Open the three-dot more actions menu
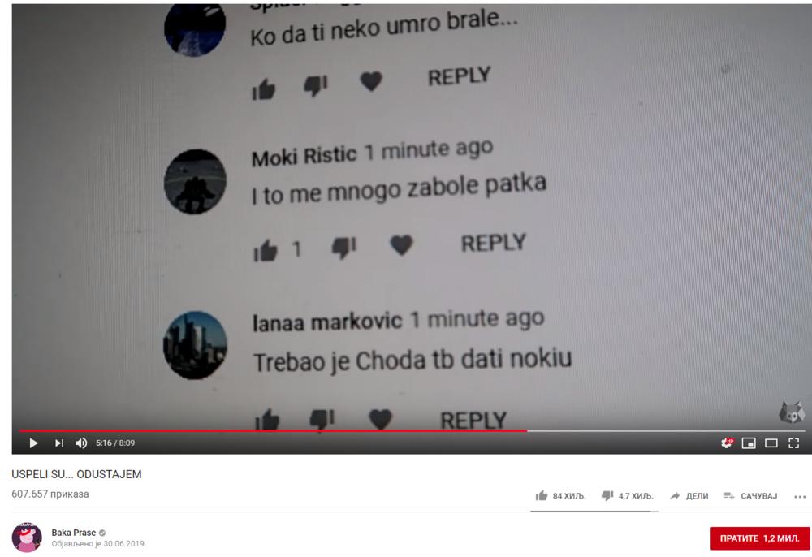 tap(800, 496)
